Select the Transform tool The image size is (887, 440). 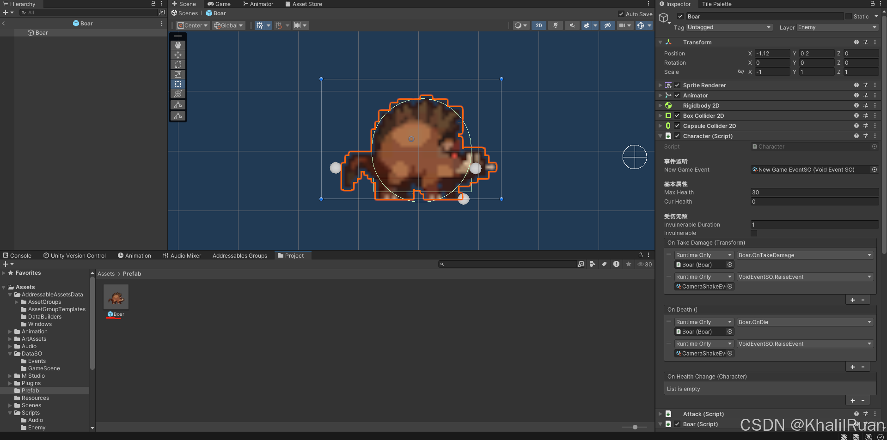(x=178, y=94)
